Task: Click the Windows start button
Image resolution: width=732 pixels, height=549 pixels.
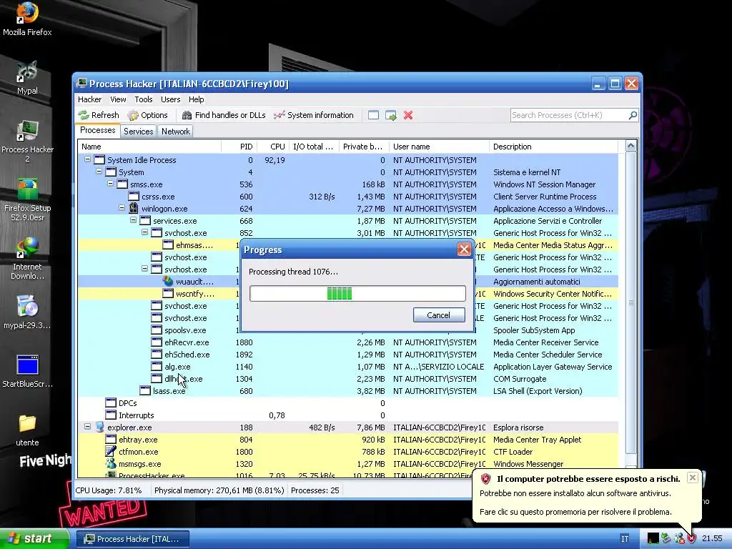Action: click(34, 539)
